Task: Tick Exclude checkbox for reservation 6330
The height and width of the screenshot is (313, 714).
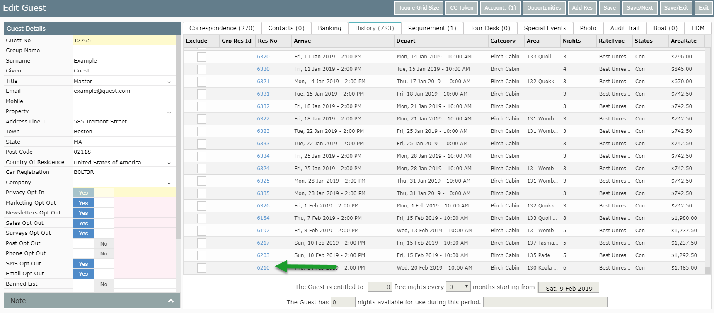Action: (202, 69)
